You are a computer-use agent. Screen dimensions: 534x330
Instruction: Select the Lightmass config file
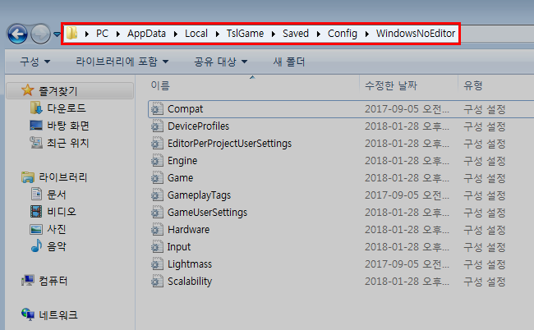pyautogui.click(x=190, y=264)
